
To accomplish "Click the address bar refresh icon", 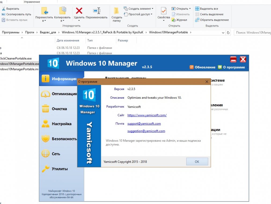I will pyautogui.click(x=228, y=32).
